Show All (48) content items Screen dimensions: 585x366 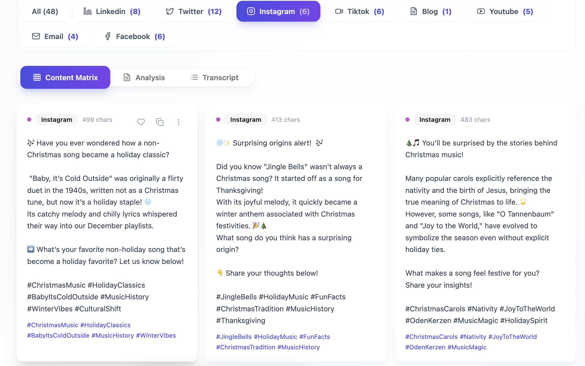pyautogui.click(x=45, y=11)
